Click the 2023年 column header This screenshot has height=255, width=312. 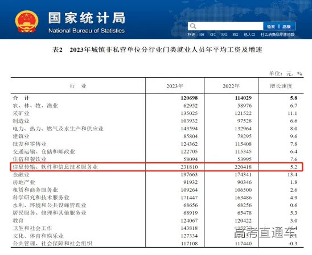pos(175,86)
